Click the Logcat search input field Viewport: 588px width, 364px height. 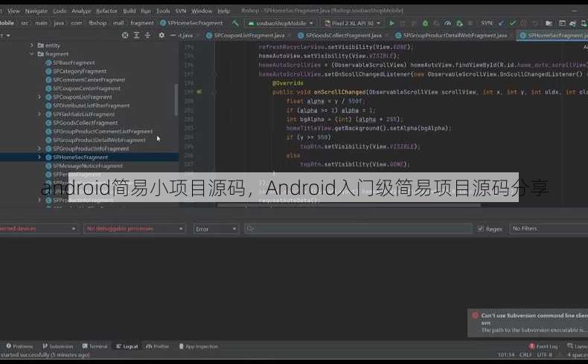point(358,229)
